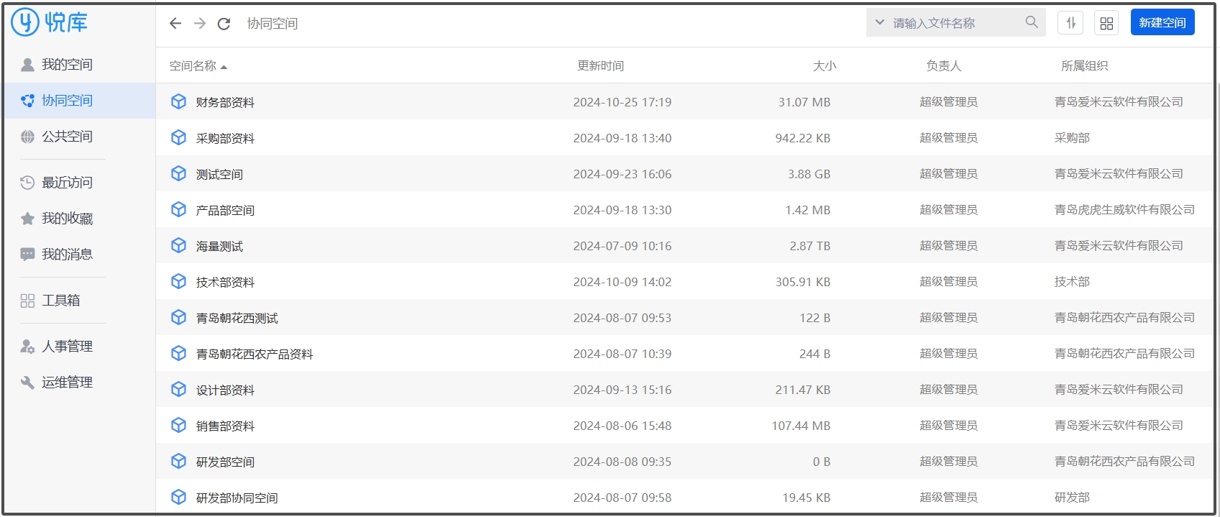The height and width of the screenshot is (517, 1220).
Task: Open the 测试空间 space
Action: (x=219, y=174)
